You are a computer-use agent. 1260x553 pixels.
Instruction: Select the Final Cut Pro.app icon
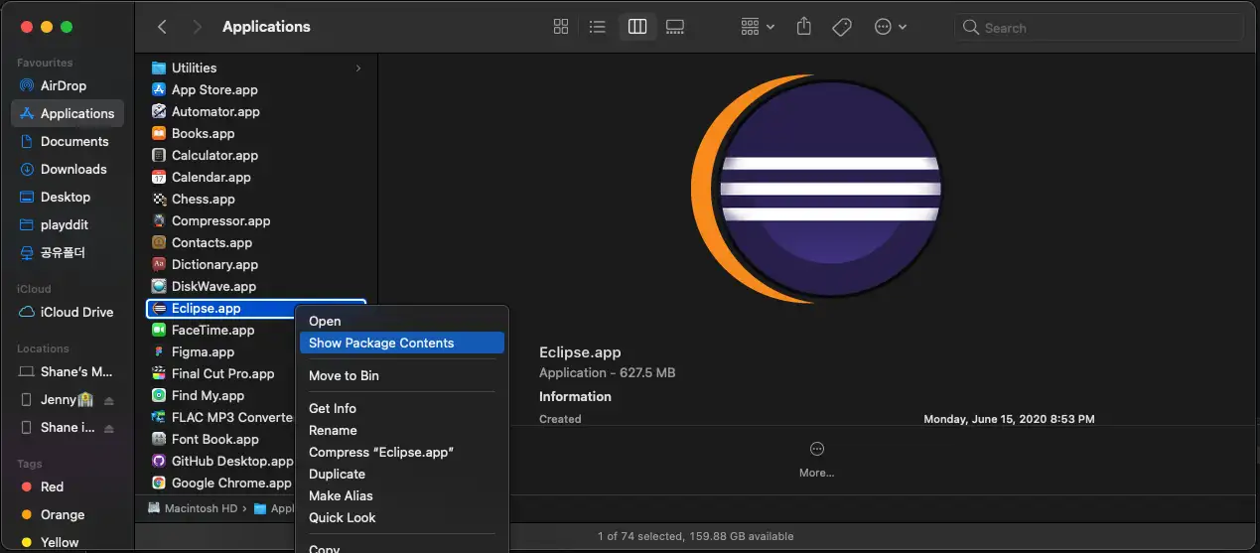[x=159, y=373]
